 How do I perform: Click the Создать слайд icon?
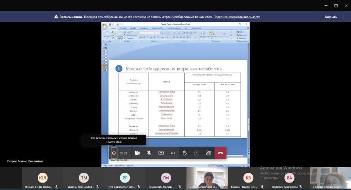click(119, 34)
